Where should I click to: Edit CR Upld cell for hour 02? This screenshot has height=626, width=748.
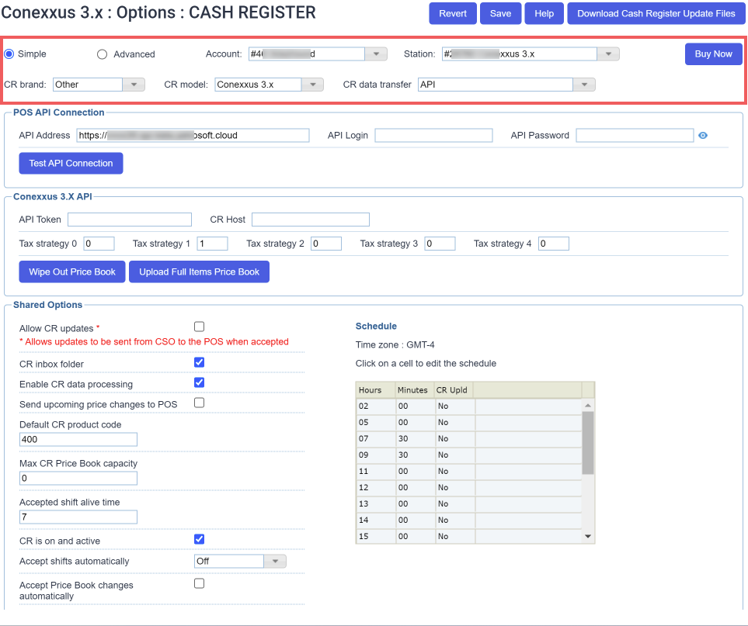point(455,406)
